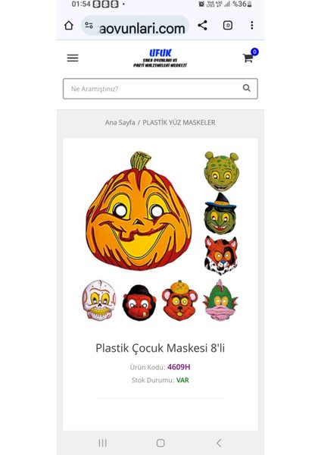Tap the large pumpkin mask image
This screenshot has width=321, height=455.
pyautogui.click(x=139, y=211)
